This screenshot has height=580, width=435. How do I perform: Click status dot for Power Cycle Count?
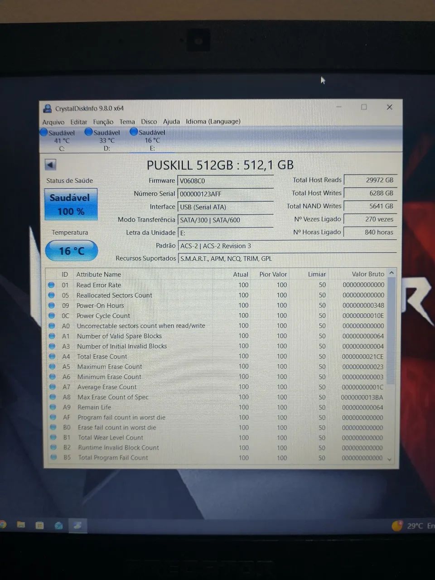[52, 315]
